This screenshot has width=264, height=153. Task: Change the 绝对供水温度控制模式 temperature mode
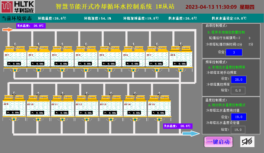(x=227, y=105)
